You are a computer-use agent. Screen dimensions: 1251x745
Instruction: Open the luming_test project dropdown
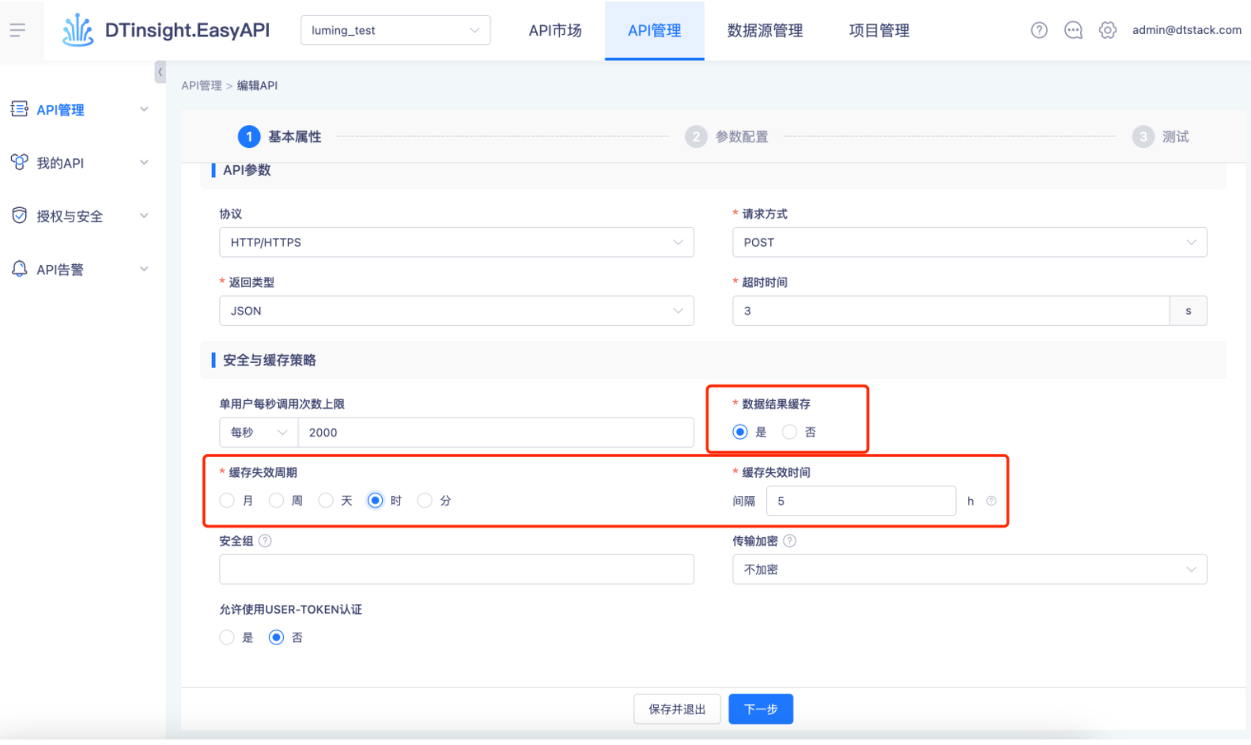point(395,30)
